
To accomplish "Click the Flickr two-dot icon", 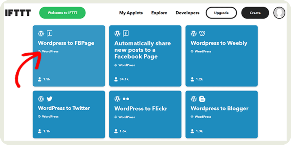I will click(x=126, y=99).
